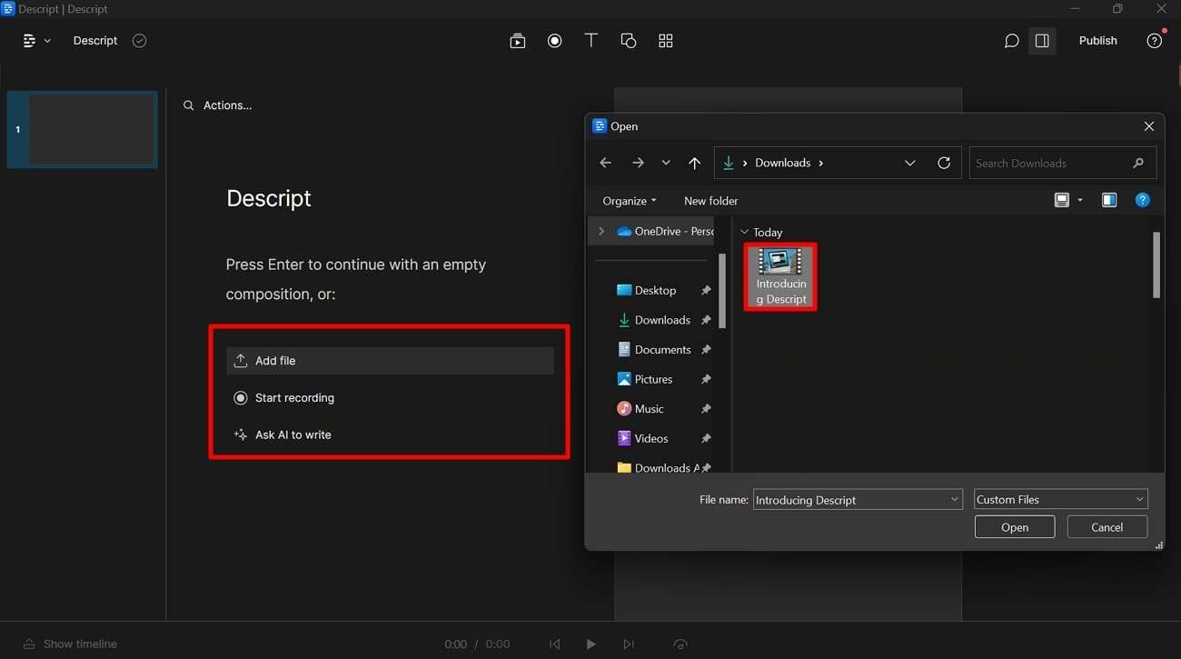Go forward in the Open dialog
The width and height of the screenshot is (1181, 659).
(638, 163)
